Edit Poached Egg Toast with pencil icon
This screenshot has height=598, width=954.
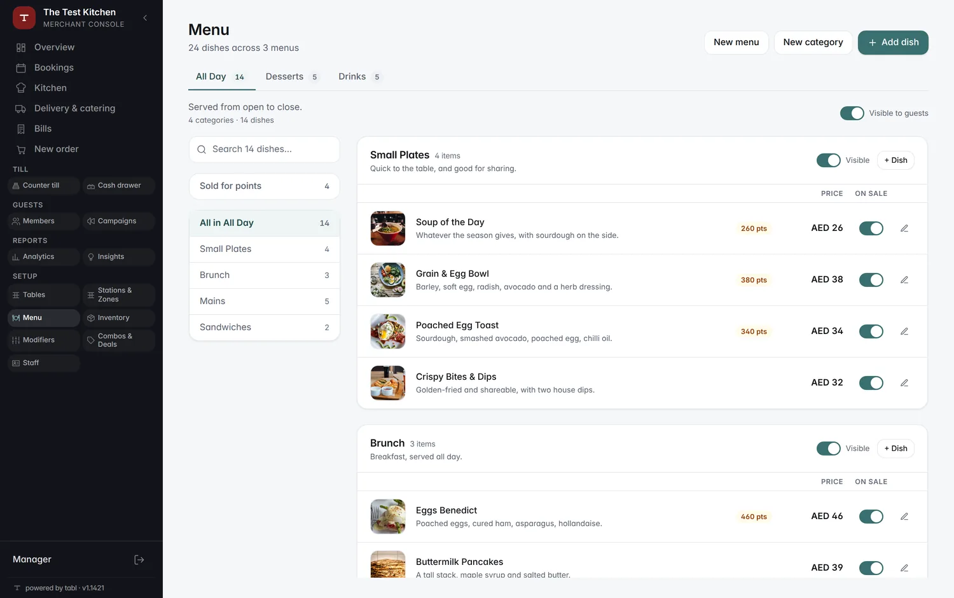pyautogui.click(x=904, y=331)
